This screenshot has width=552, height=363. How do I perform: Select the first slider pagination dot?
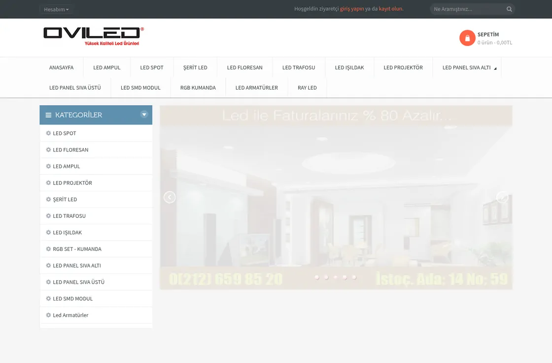click(317, 277)
